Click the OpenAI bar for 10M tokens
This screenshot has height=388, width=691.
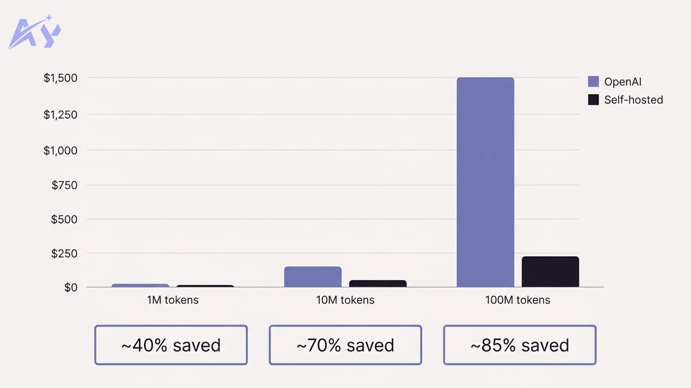(x=313, y=277)
